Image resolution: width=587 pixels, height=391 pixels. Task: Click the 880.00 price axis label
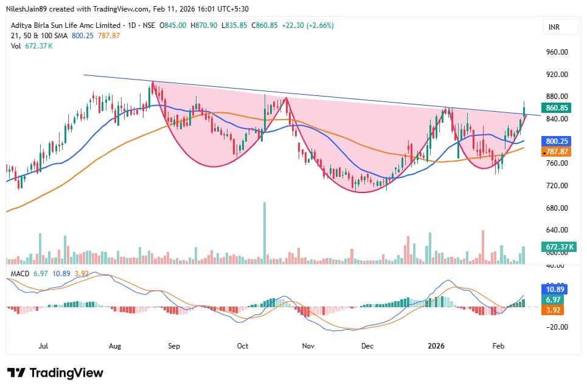point(557,97)
